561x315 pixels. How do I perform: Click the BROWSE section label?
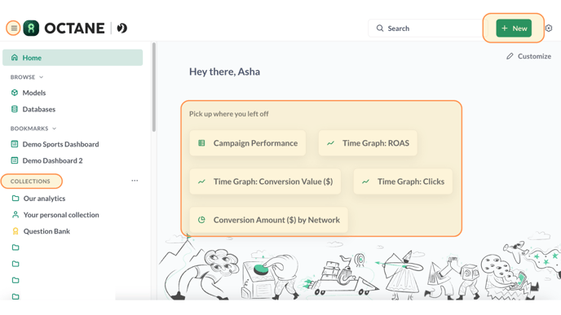point(23,77)
